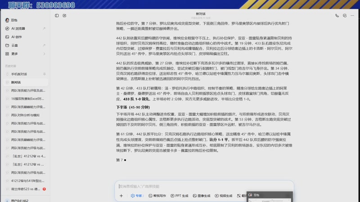Open AI 浏览器 in the sidebar

pos(25,29)
